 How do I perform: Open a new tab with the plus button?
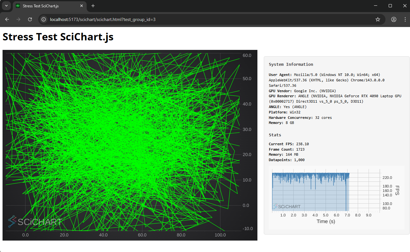pos(93,6)
